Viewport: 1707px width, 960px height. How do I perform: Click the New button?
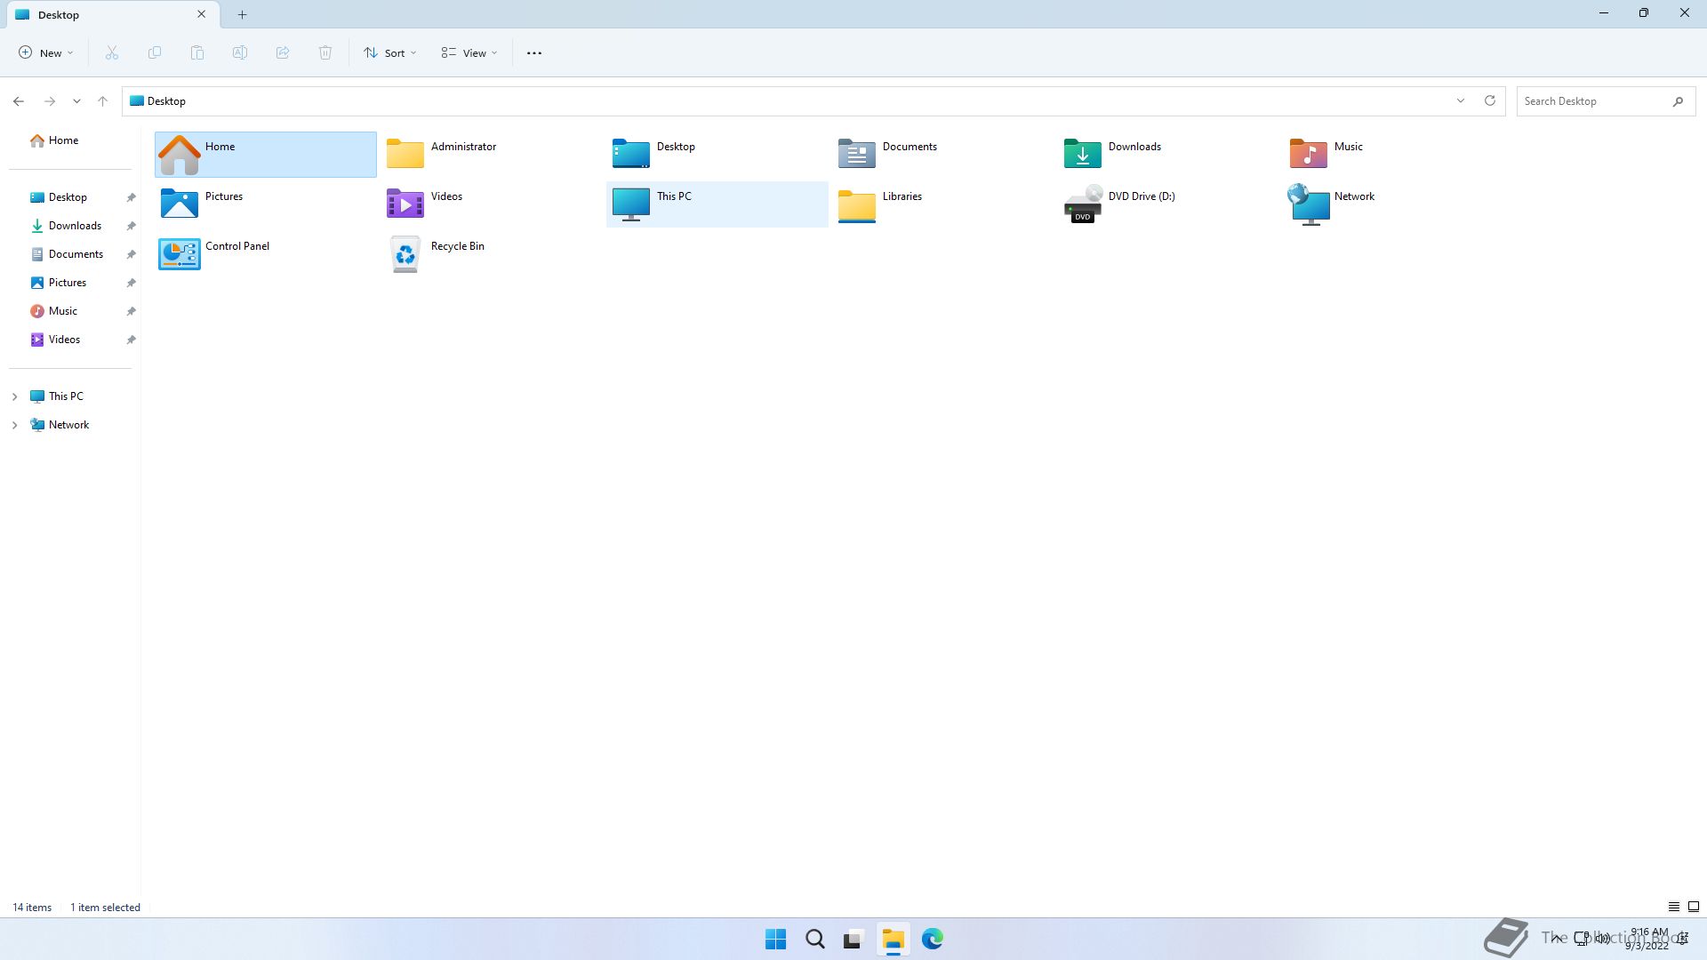[x=46, y=53]
